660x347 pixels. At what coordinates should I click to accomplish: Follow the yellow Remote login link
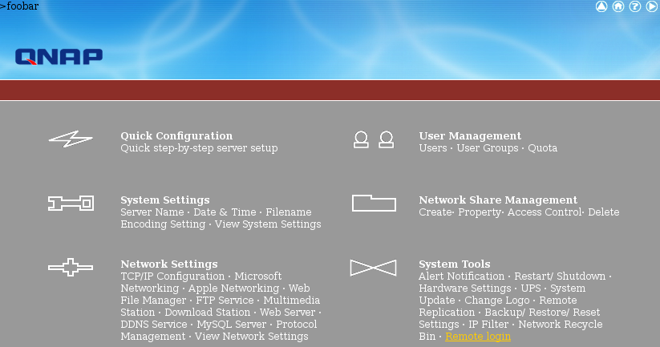pyautogui.click(x=478, y=337)
